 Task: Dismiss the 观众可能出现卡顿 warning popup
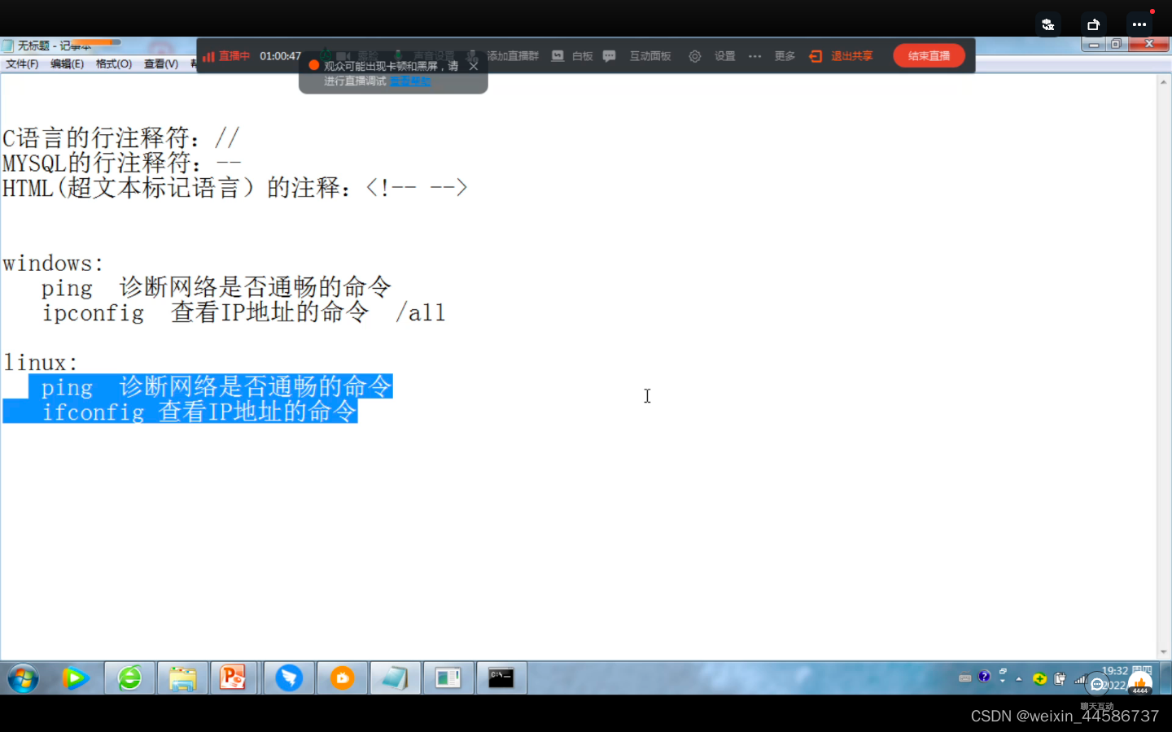(474, 66)
